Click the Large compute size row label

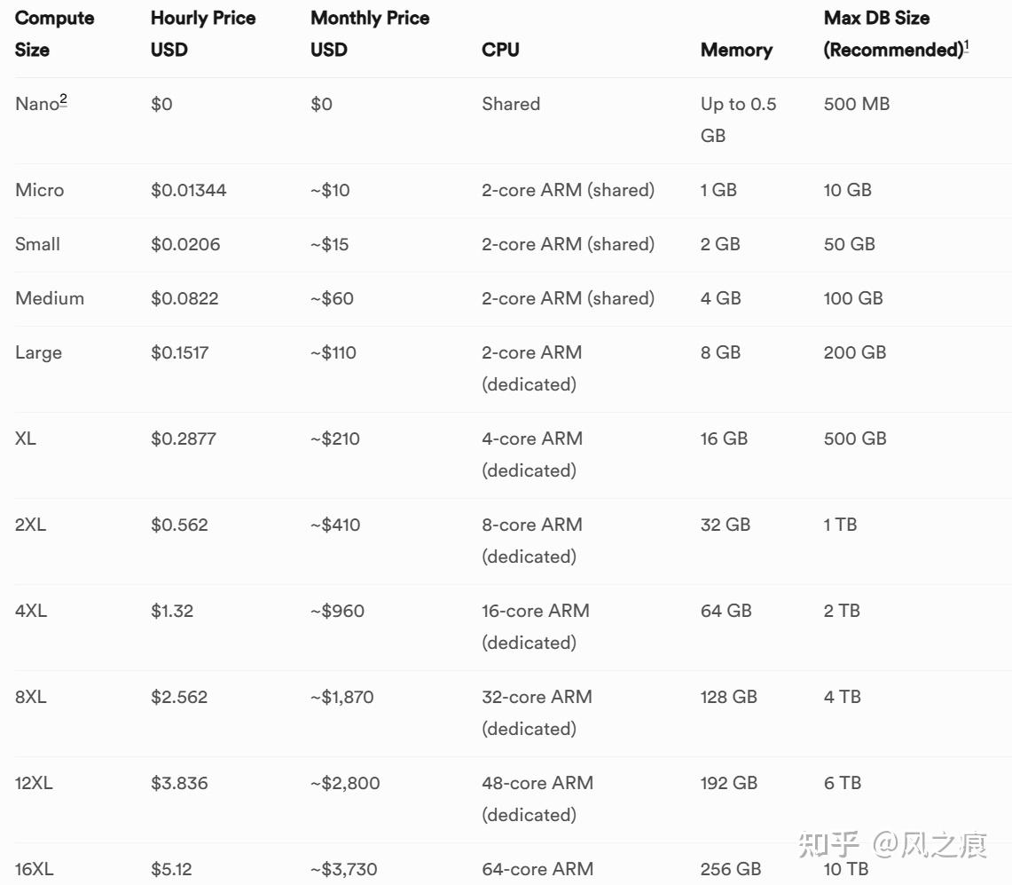tap(39, 352)
